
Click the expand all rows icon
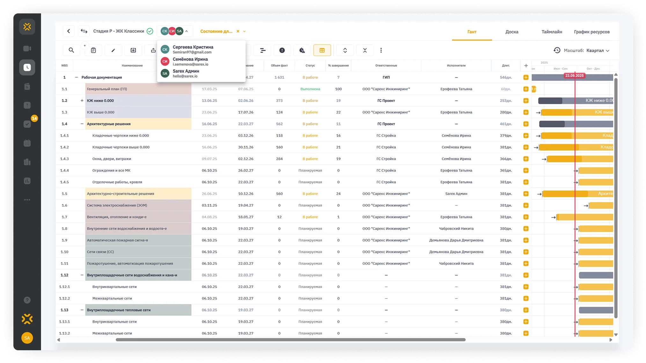point(345,50)
